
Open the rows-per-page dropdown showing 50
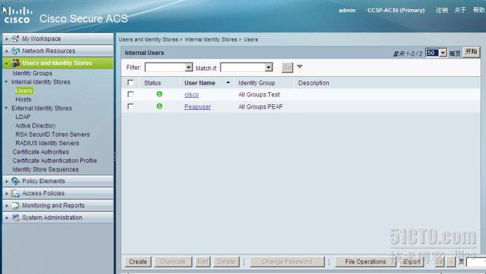pyautogui.click(x=443, y=53)
